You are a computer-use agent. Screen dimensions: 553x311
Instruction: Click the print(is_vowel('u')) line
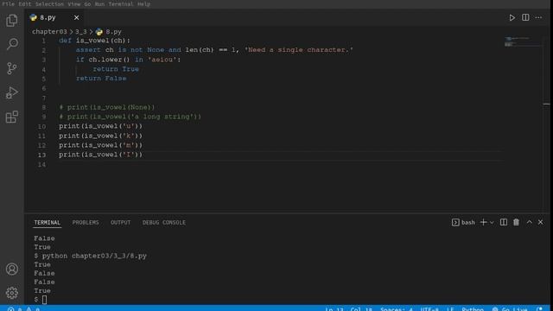[100, 126]
